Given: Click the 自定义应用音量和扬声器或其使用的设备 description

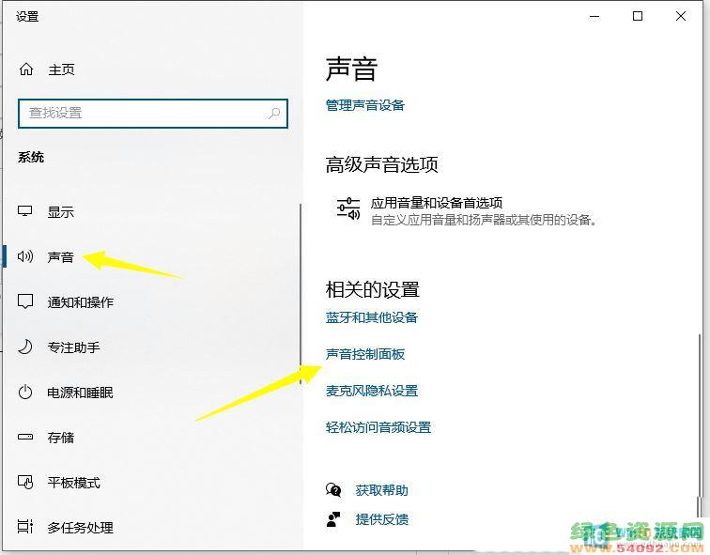Looking at the screenshot, I should tap(484, 220).
